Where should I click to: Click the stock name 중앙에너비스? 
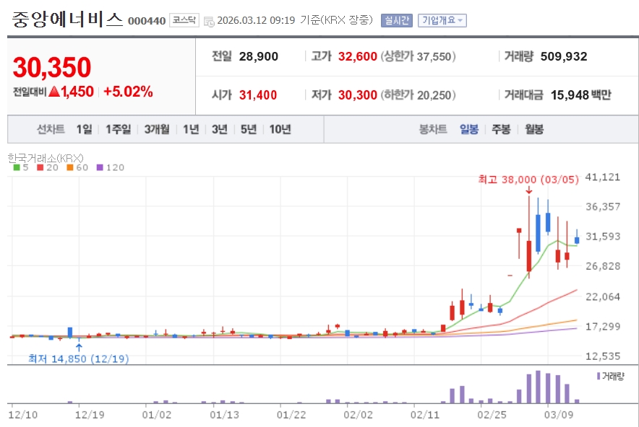click(x=67, y=19)
